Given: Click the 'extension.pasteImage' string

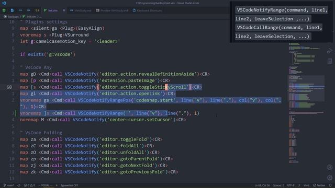Looking at the screenshot, I should tap(128, 80).
